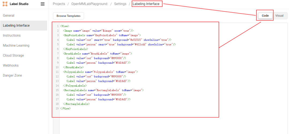
Task: Switch to Code view
Action: (x=265, y=16)
